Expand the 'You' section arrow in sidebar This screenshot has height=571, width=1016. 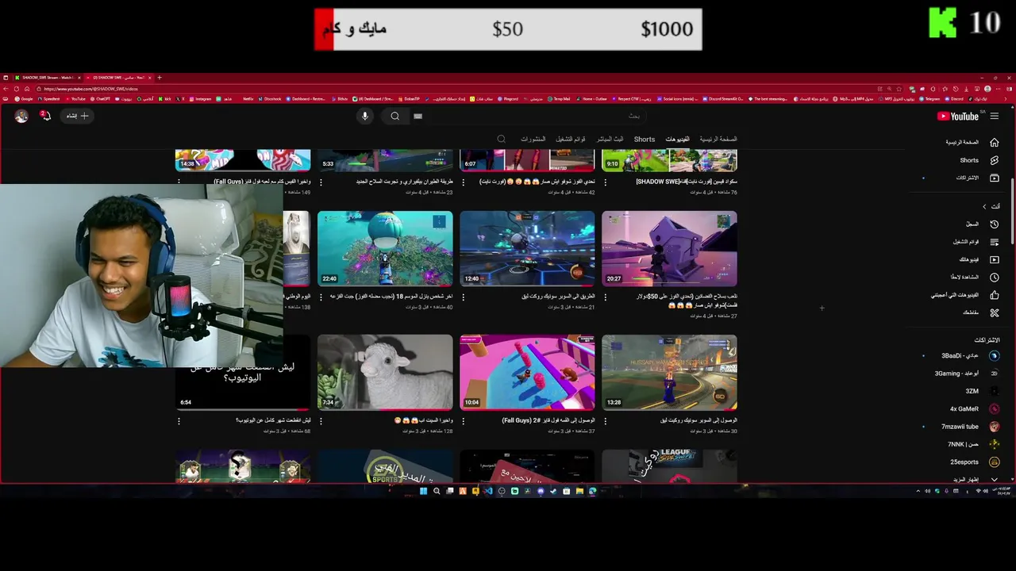click(984, 207)
